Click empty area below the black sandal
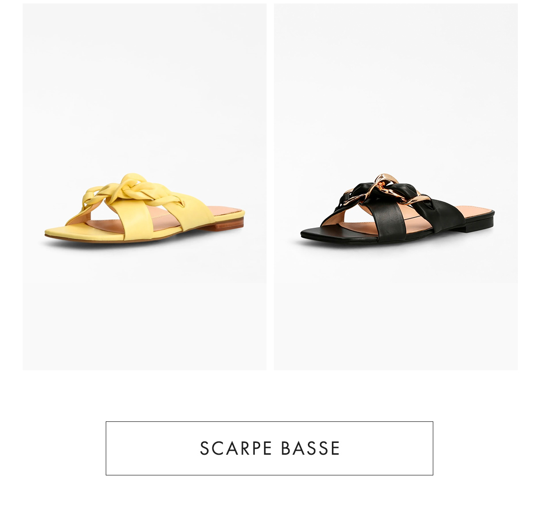The image size is (541, 526). tap(396, 310)
